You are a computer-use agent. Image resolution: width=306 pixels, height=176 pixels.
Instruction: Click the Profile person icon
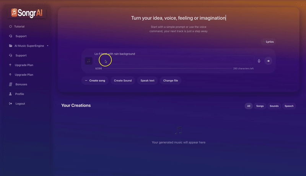(x=10, y=94)
